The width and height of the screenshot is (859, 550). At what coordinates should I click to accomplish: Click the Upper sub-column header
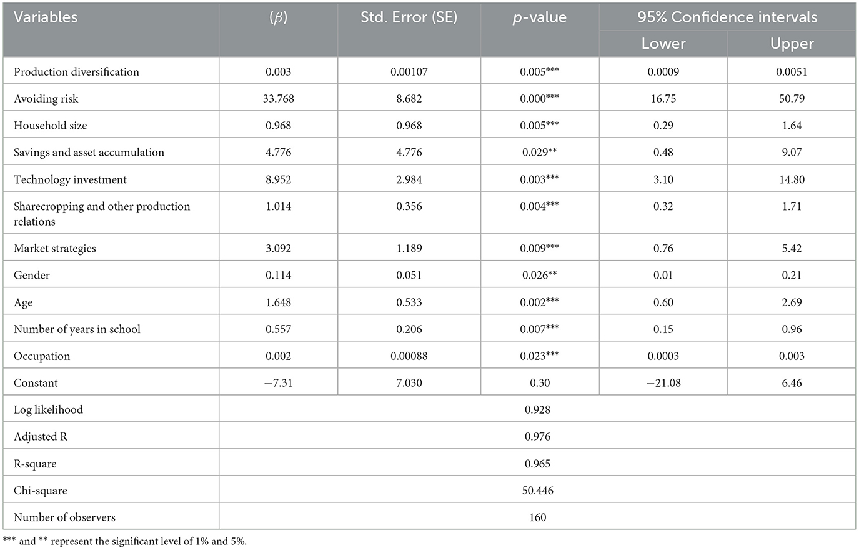point(792,44)
